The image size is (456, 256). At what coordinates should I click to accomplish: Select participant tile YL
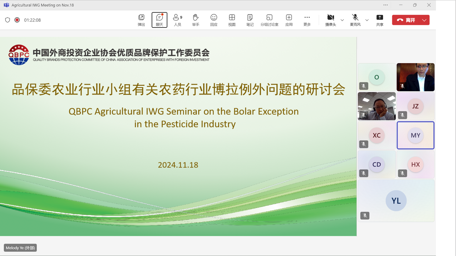click(x=396, y=201)
